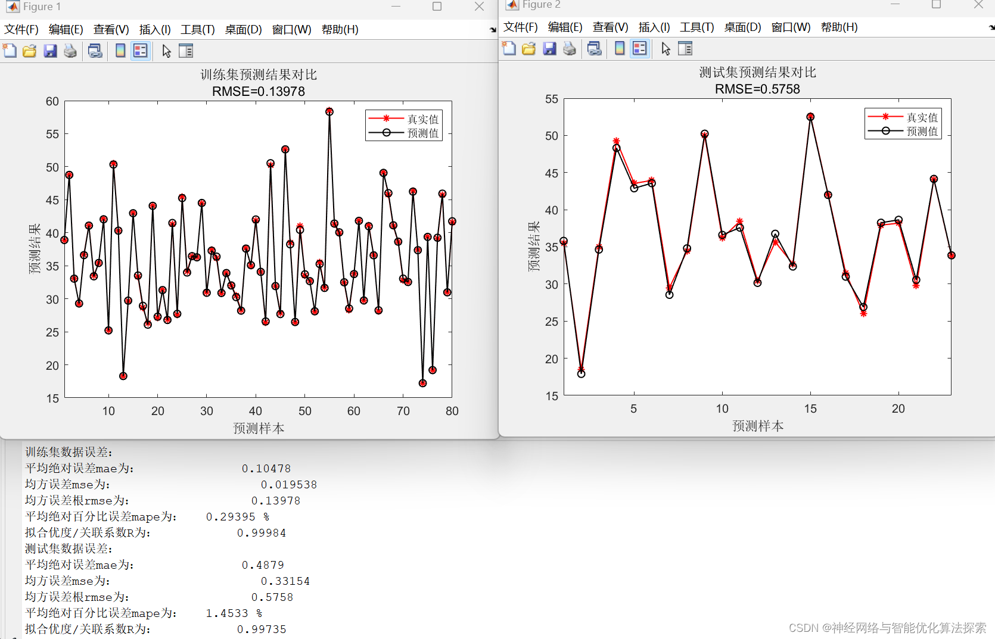Click RMSE=0.13978 subtitle in Figure 1
This screenshot has width=995, height=639.
pyautogui.click(x=259, y=91)
